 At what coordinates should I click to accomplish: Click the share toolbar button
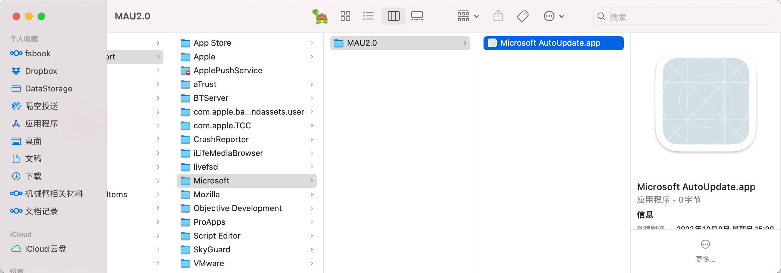pos(498,16)
